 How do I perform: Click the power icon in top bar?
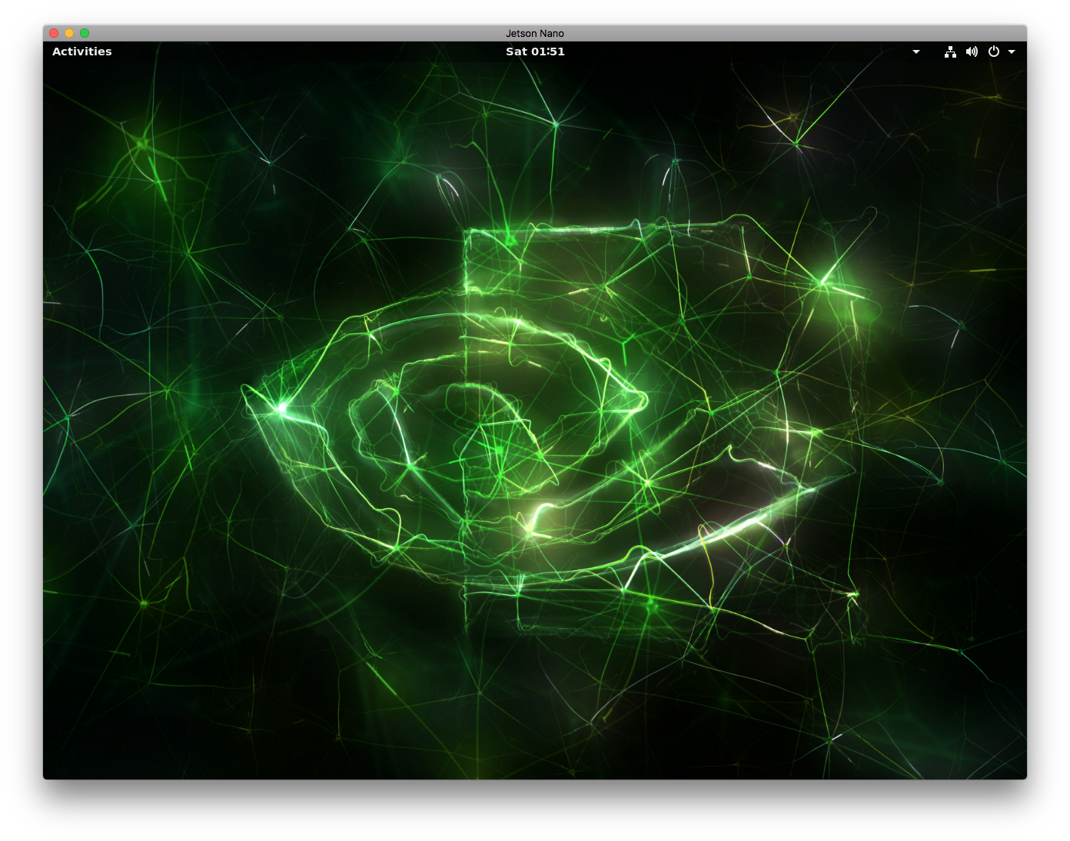point(994,52)
